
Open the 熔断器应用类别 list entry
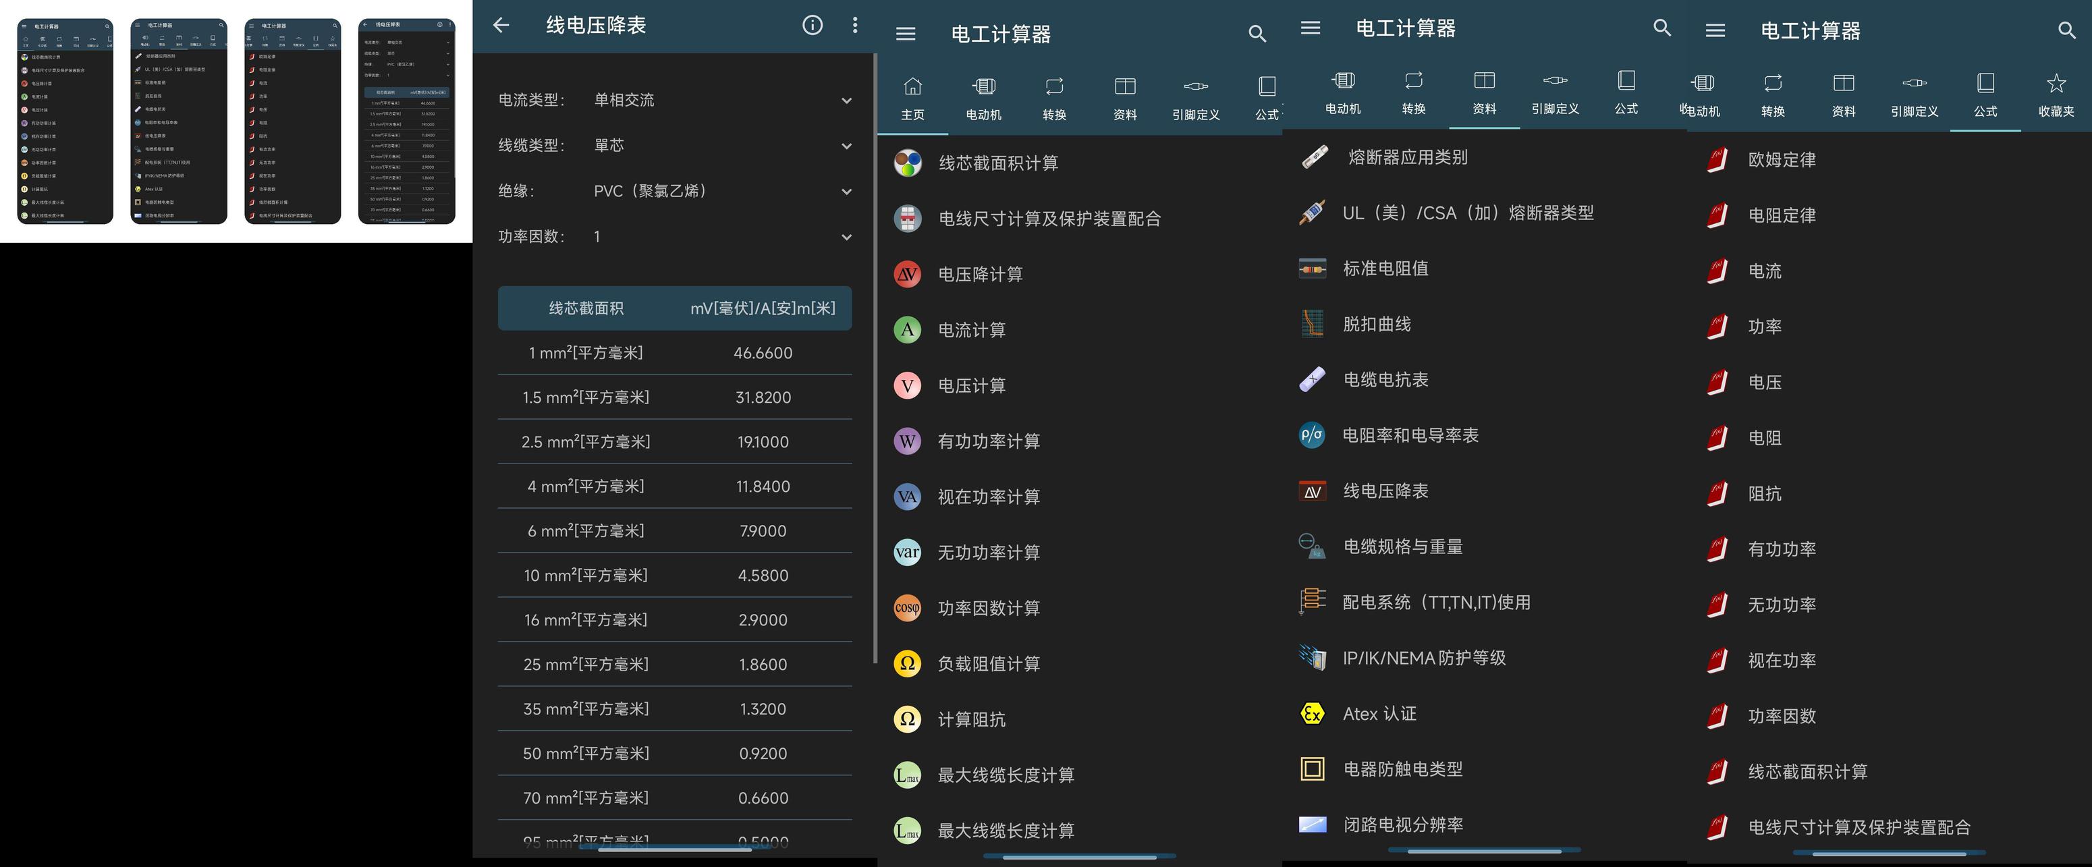coord(1408,157)
